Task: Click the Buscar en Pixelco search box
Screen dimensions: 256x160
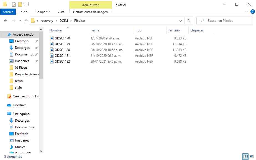Action: [x=224, y=21]
